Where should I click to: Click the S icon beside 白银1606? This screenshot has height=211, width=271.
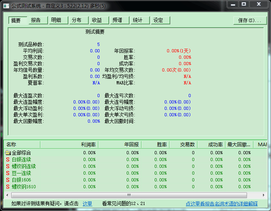(x=8, y=180)
